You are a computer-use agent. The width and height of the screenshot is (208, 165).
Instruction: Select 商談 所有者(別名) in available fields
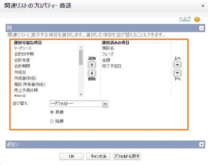pyautogui.click(x=30, y=84)
